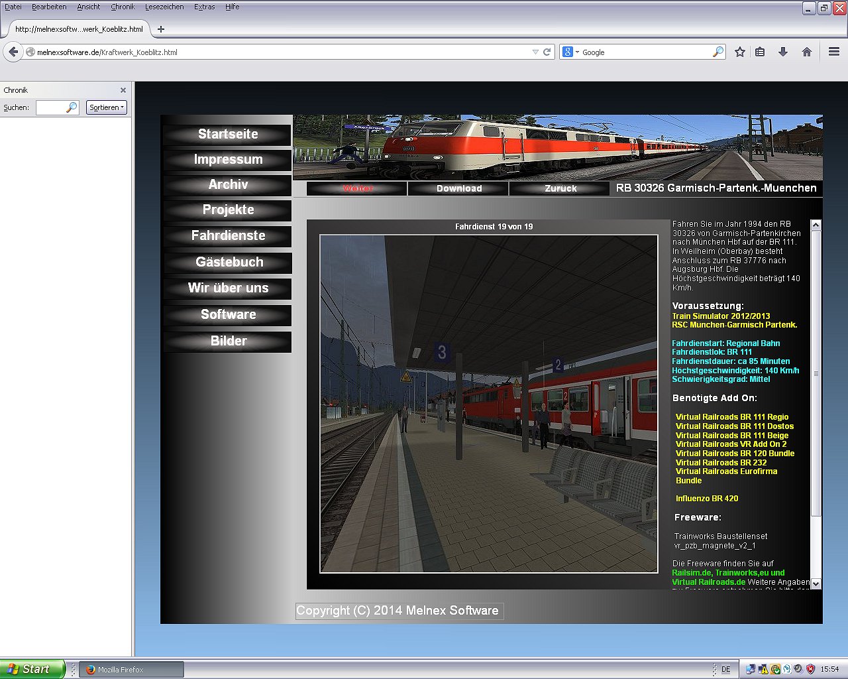Open the Projekte navigation button
The height and width of the screenshot is (679, 848).
click(228, 210)
